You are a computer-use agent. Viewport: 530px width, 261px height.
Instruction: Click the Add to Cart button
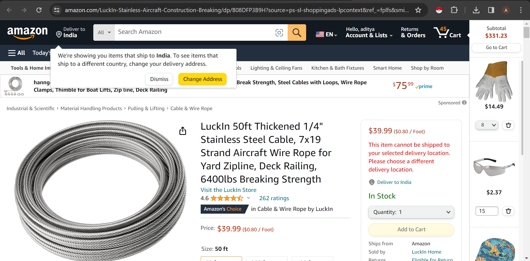tap(411, 229)
